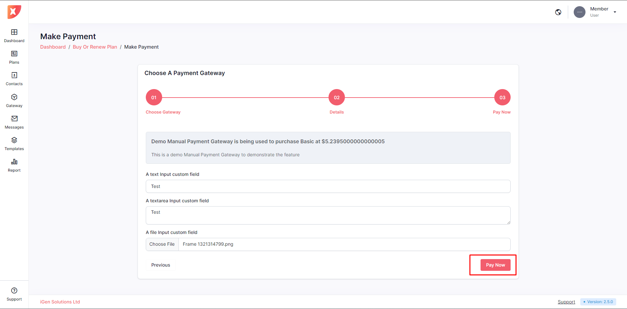Image resolution: width=627 pixels, height=309 pixels.
Task: Click the globe language icon
Action: point(558,12)
